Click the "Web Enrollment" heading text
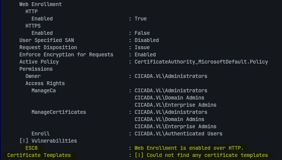The width and height of the screenshot is (282, 160). (41, 5)
